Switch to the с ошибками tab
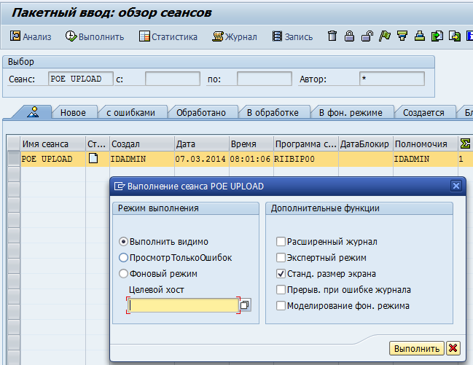The height and width of the screenshot is (365, 473). coord(130,112)
